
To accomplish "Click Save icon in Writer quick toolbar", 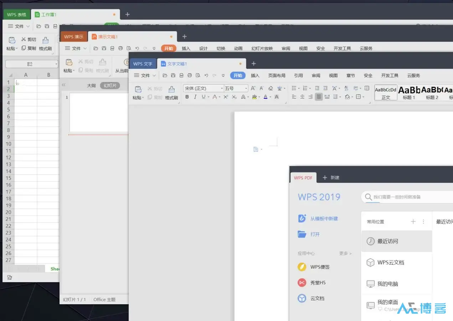I will 173,76.
